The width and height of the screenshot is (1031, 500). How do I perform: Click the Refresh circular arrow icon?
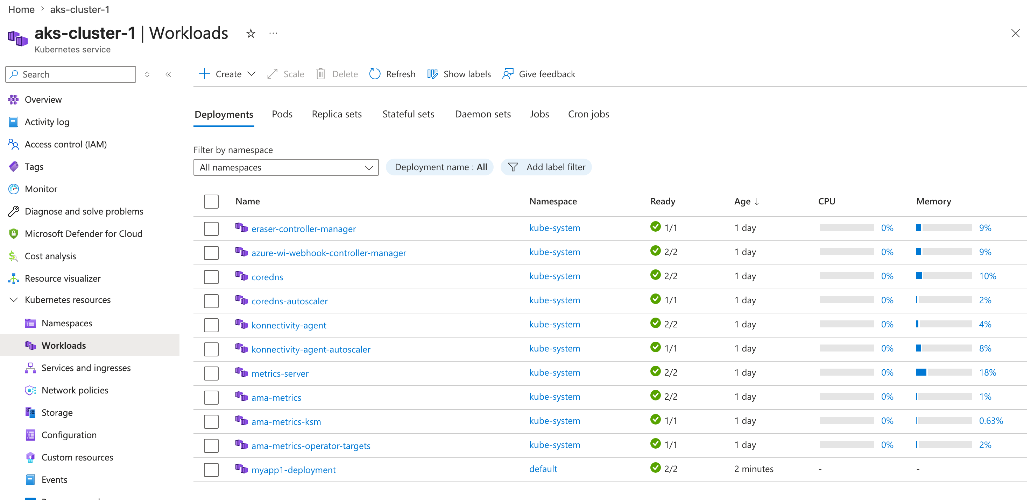[375, 74]
